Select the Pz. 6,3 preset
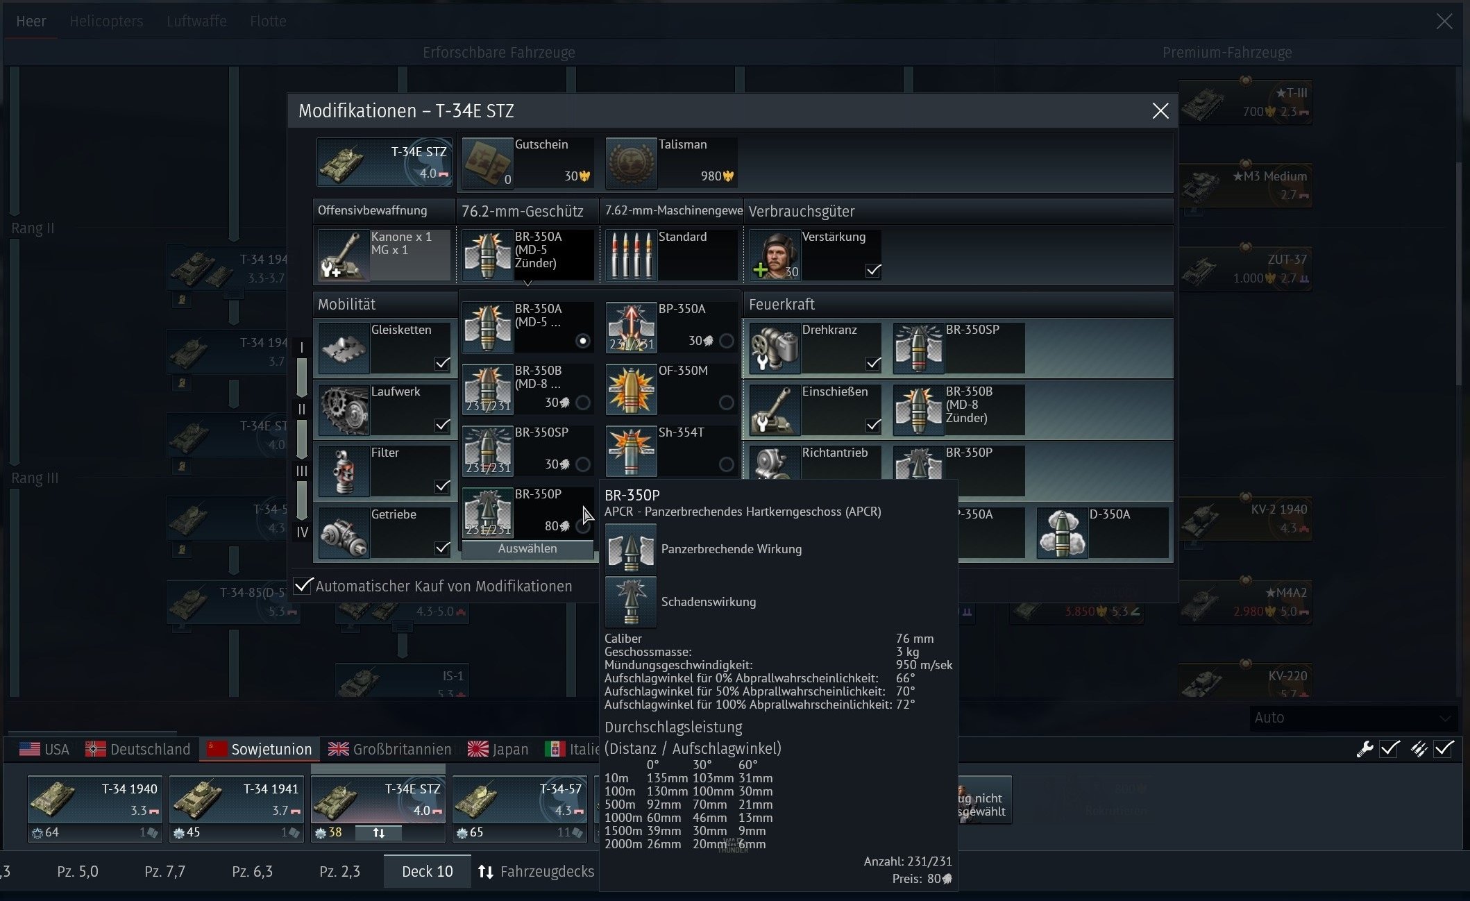This screenshot has width=1470, height=901. coord(252,872)
